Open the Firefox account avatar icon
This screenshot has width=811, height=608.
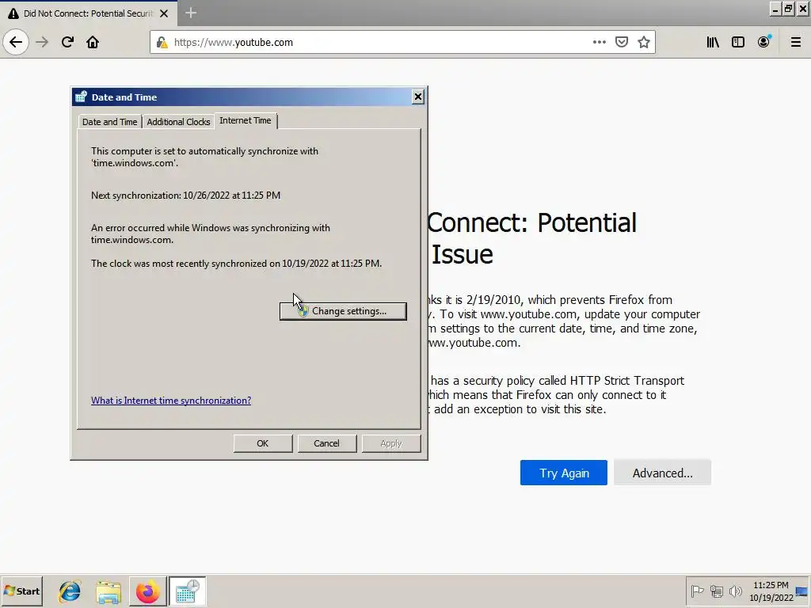coord(764,42)
